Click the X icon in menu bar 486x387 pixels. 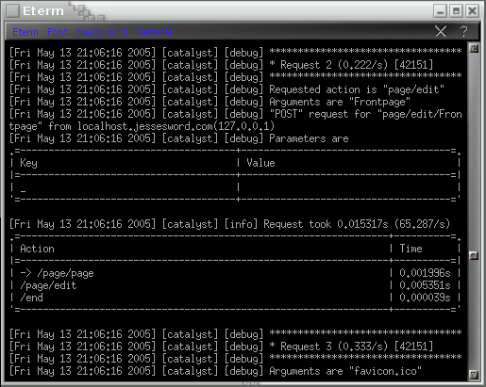point(441,31)
